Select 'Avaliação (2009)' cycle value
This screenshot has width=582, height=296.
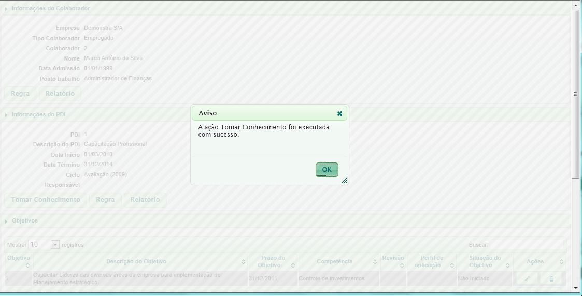(x=105, y=174)
